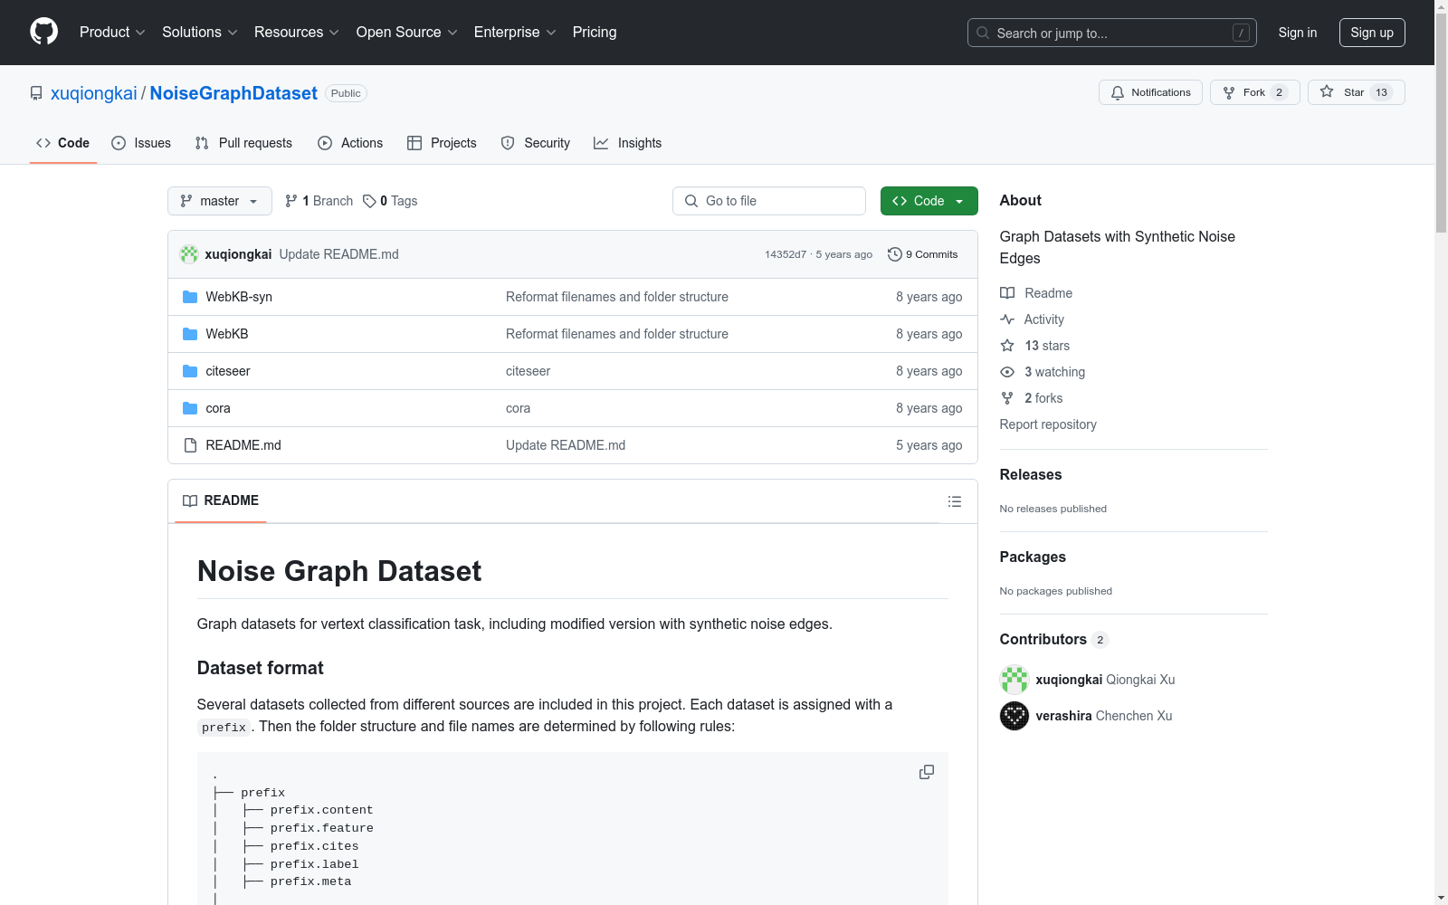The height and width of the screenshot is (905, 1448).
Task: Open the green Code dropdown button
Action: [929, 201]
